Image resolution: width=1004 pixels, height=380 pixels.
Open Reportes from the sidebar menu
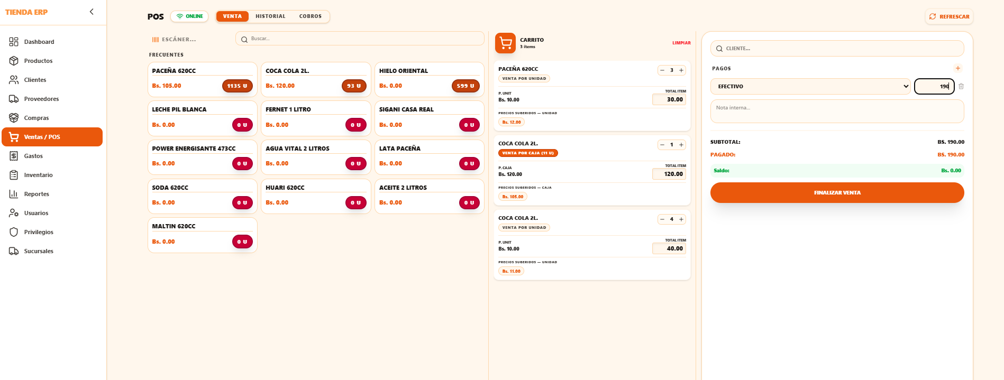click(52, 194)
